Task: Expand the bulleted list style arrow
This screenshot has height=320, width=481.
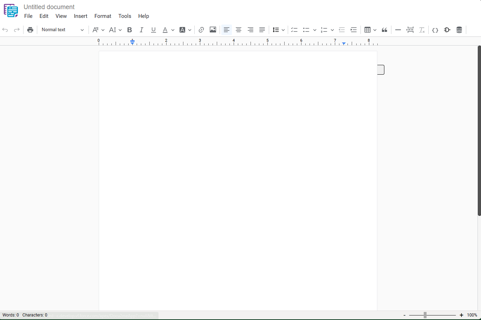Action: pyautogui.click(x=315, y=30)
